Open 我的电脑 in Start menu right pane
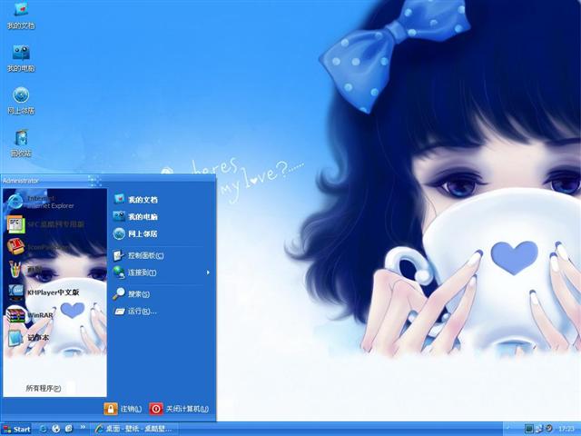This screenshot has height=436, width=581. click(135, 216)
